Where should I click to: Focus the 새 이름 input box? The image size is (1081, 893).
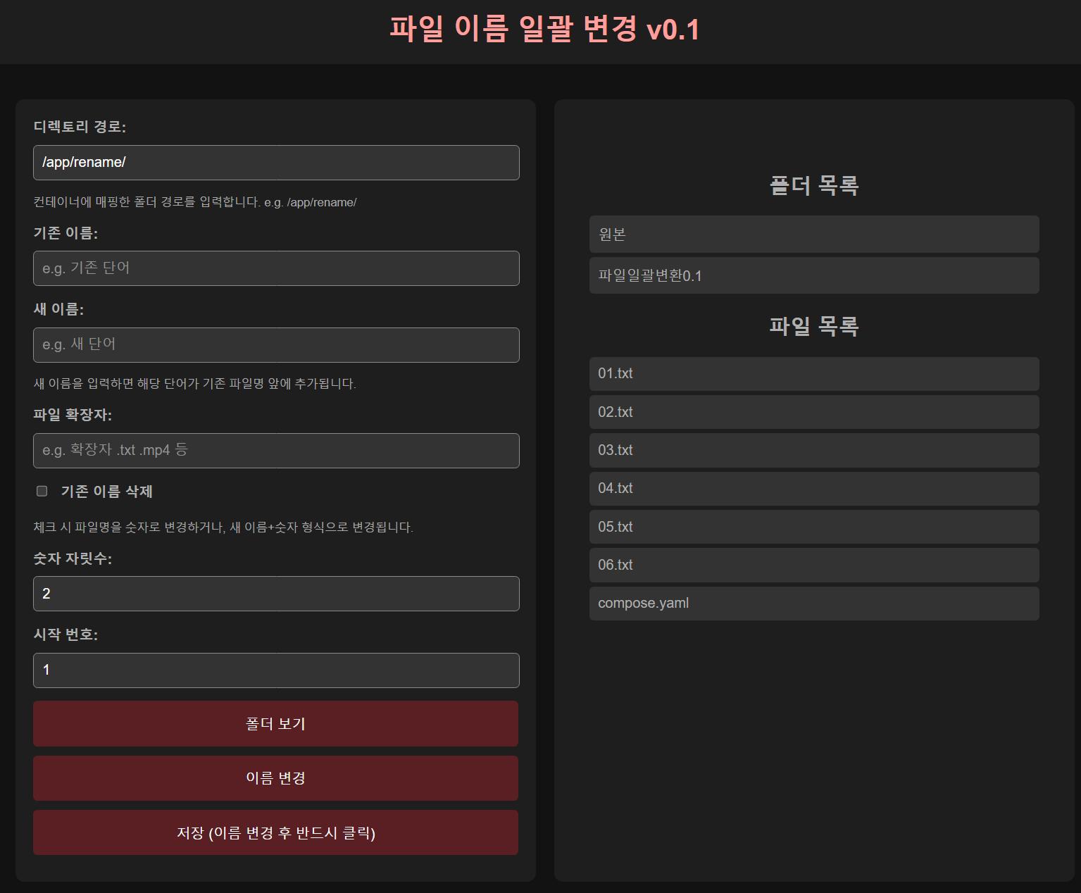click(276, 345)
